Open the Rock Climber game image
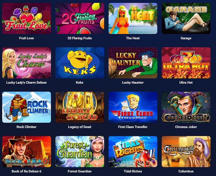This screenshot has width=216, height=176. [27, 107]
